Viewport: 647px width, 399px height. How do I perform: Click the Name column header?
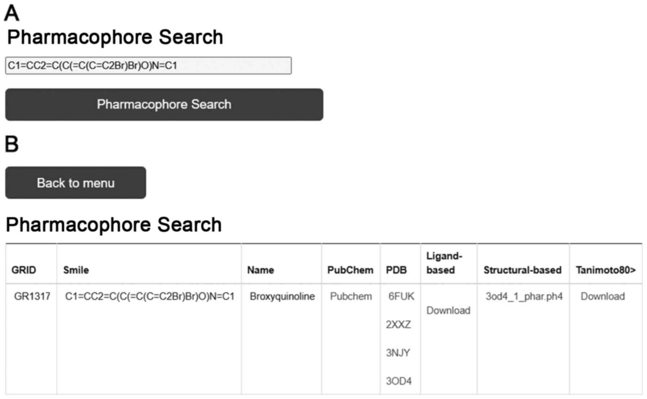click(x=260, y=270)
